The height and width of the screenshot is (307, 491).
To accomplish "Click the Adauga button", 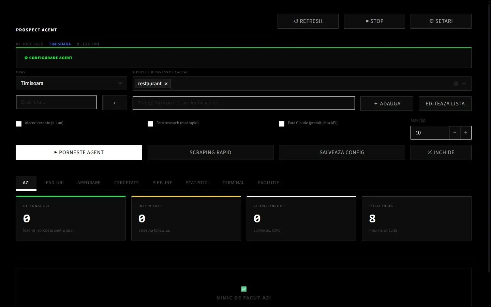I will 387,104.
